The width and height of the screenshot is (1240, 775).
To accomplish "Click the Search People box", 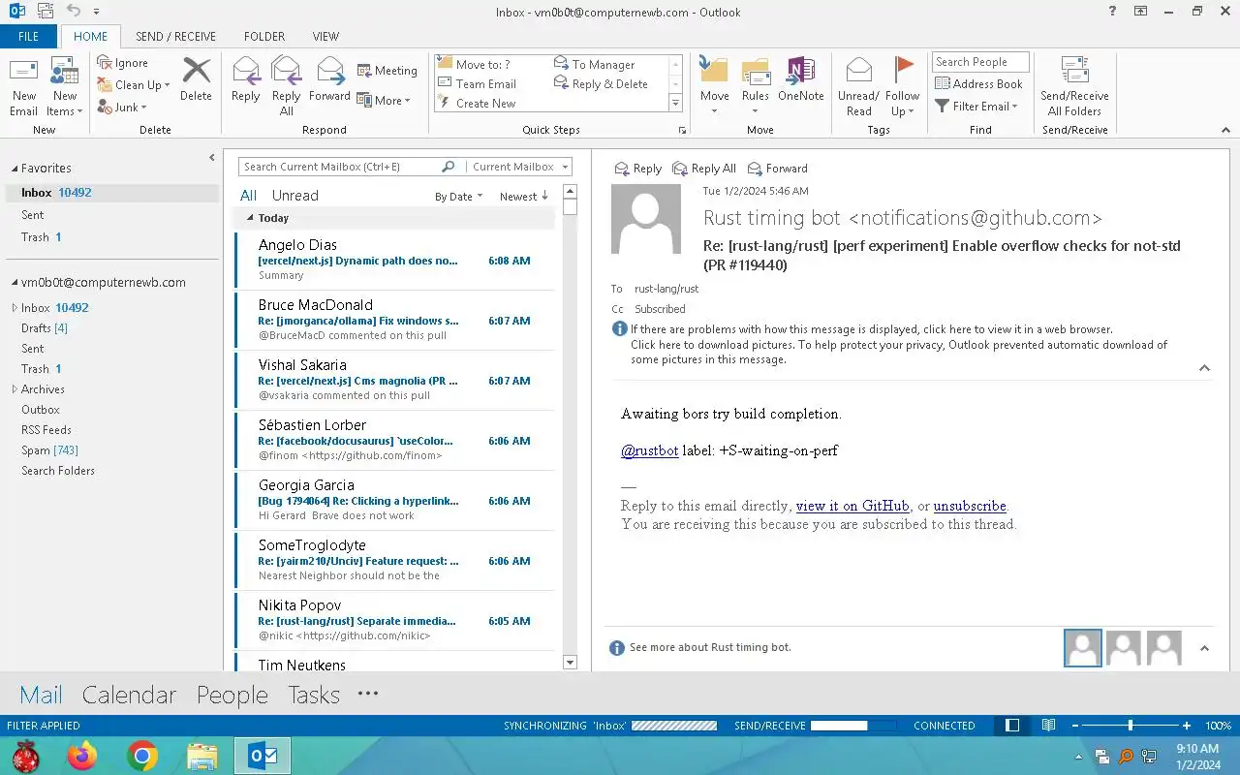I will coord(980,62).
